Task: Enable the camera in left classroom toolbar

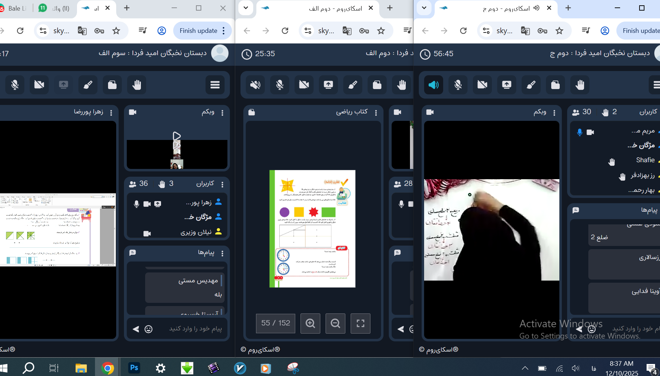Action: pyautogui.click(x=39, y=85)
